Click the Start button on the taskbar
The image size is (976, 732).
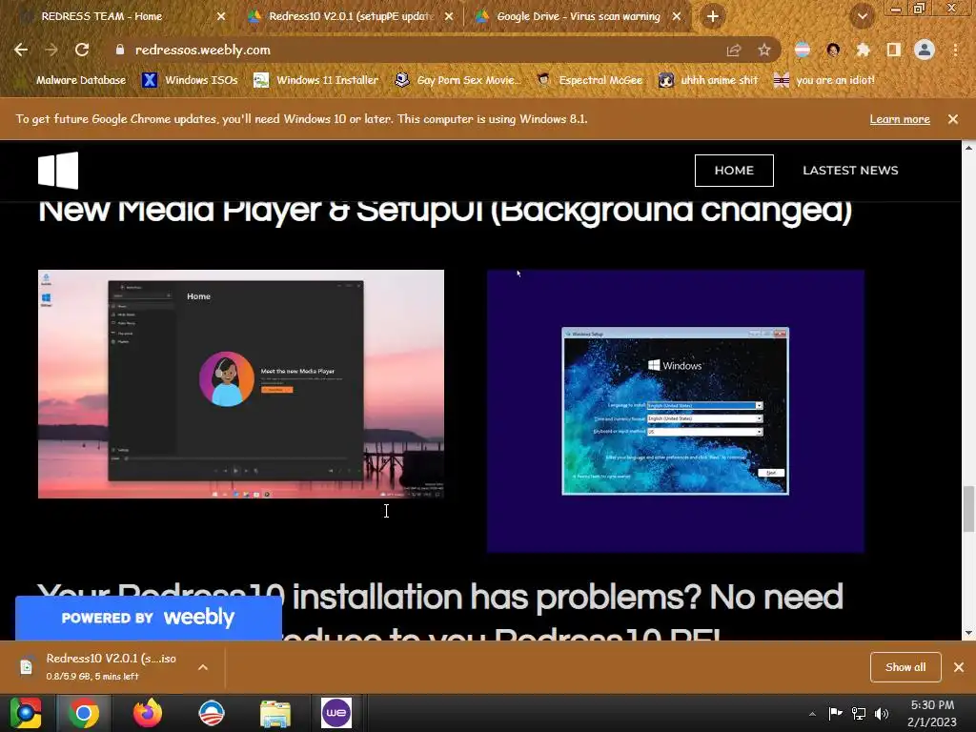click(26, 713)
